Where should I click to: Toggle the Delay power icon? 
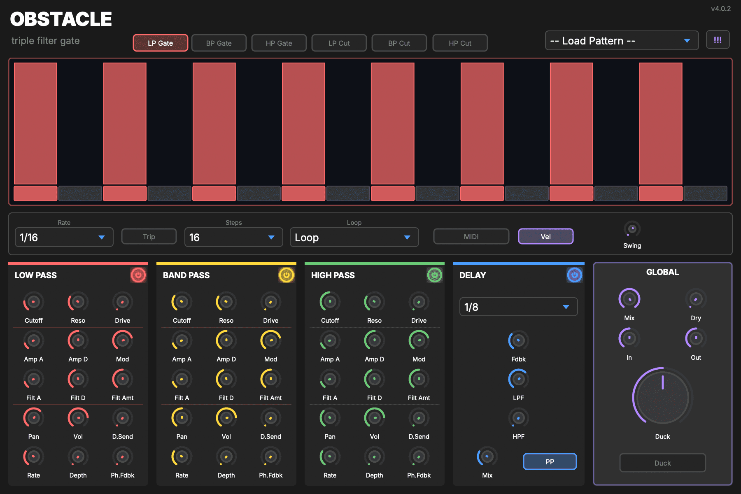click(574, 275)
